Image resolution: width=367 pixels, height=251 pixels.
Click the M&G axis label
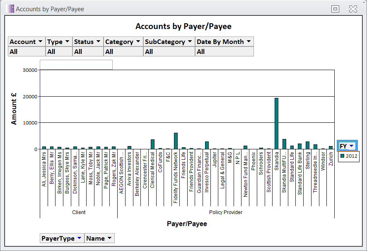(x=229, y=157)
